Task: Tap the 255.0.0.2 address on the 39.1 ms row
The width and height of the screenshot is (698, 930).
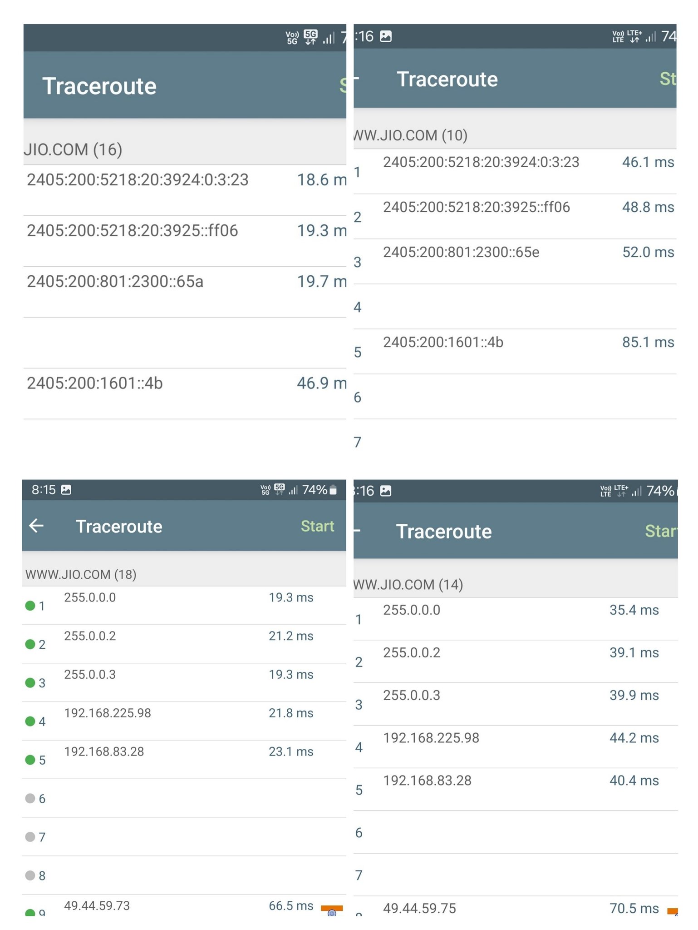Action: click(412, 653)
